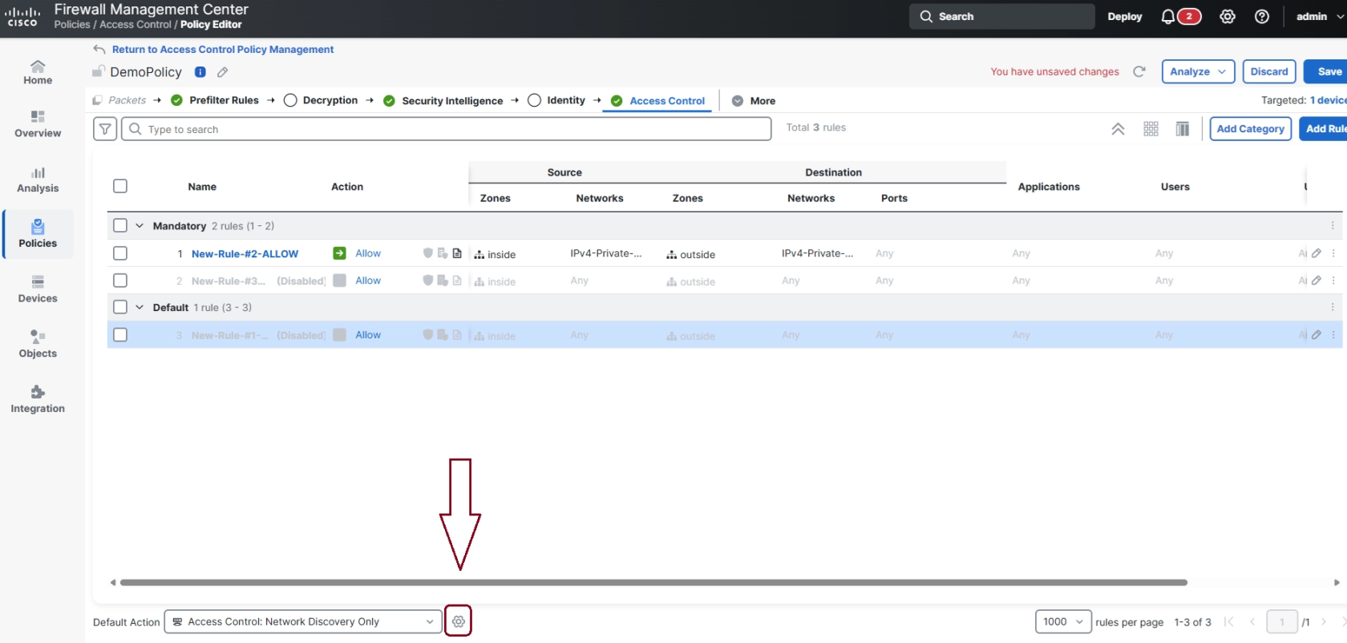This screenshot has height=643, width=1347.
Task: Click the Add Category button
Action: (1251, 129)
